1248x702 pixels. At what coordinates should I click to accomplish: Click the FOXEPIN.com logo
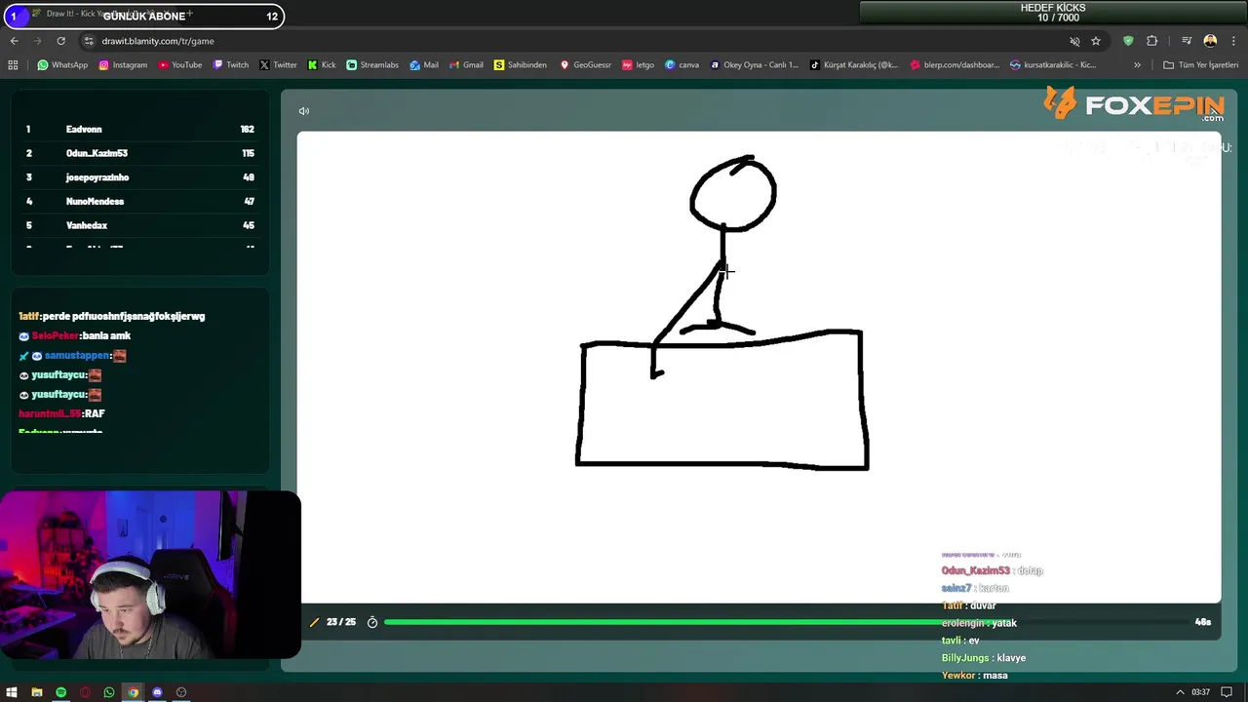pyautogui.click(x=1134, y=104)
